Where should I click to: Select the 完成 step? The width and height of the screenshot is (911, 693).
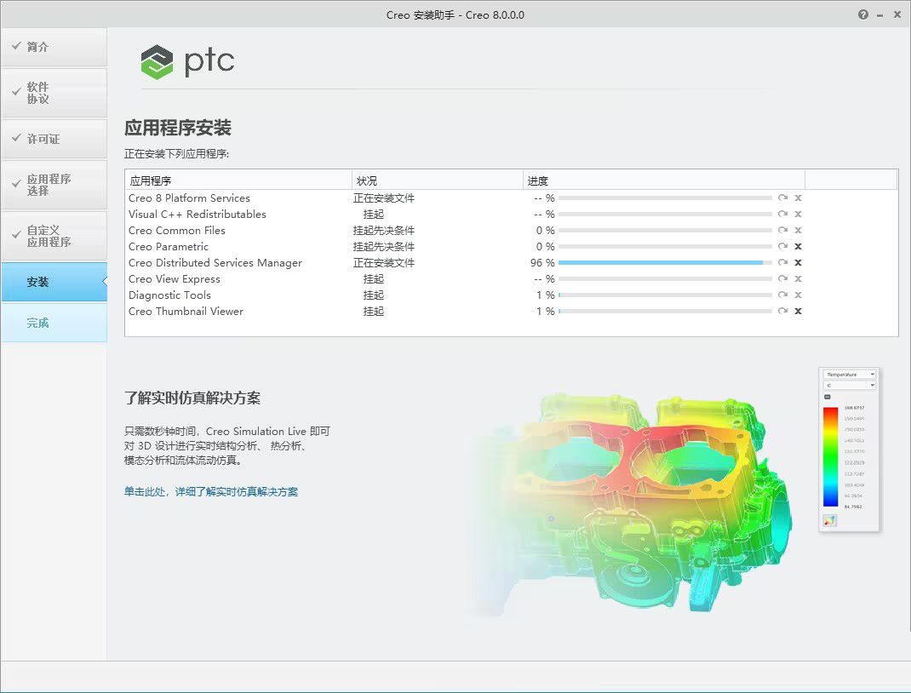click(x=54, y=323)
